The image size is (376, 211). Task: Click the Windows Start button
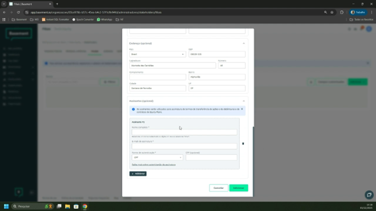pyautogui.click(x=6, y=206)
